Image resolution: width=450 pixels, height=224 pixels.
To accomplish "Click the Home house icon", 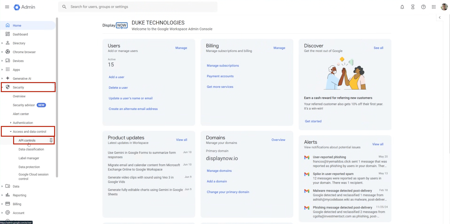I will pos(8,25).
